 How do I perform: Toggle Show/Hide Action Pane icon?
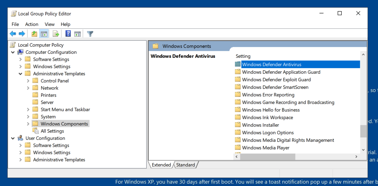pos(78,33)
